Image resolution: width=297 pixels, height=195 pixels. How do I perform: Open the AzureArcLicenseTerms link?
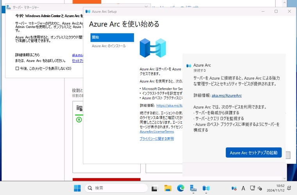(x=157, y=131)
